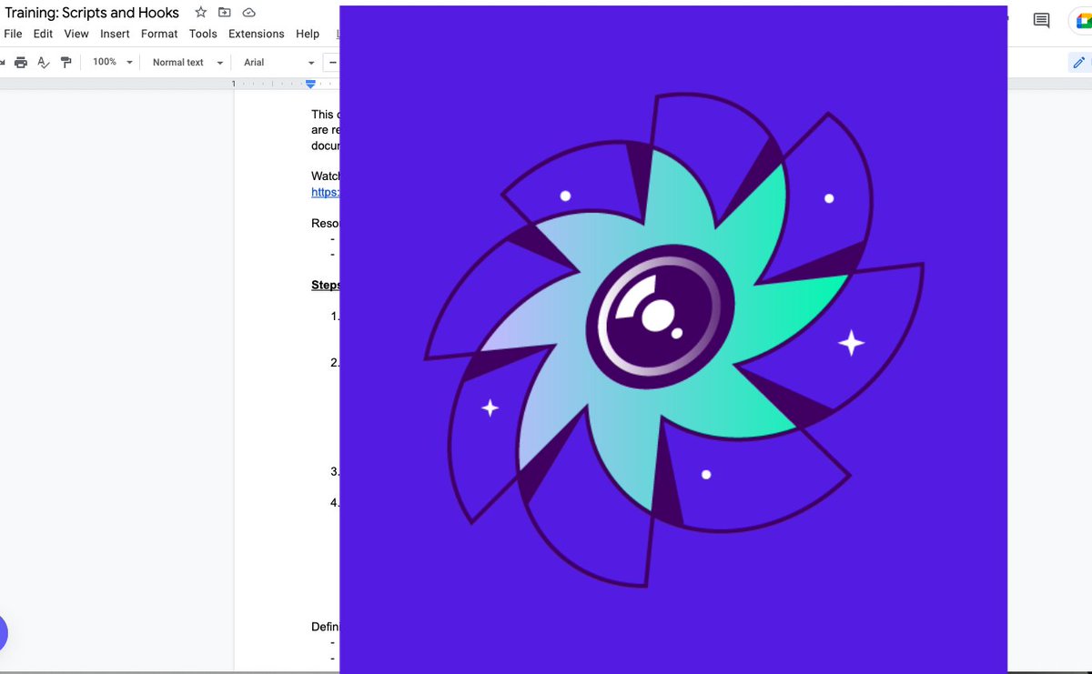Run the spelling and grammar check
Viewport: 1092px width, 674px height.
[43, 61]
